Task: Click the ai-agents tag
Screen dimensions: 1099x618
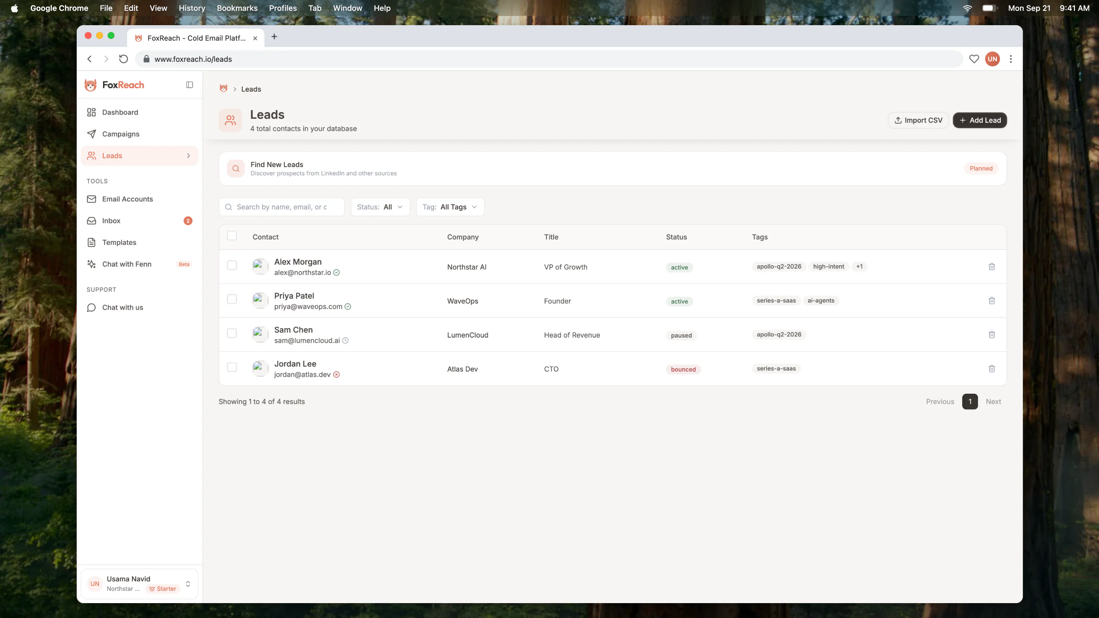Action: tap(821, 301)
